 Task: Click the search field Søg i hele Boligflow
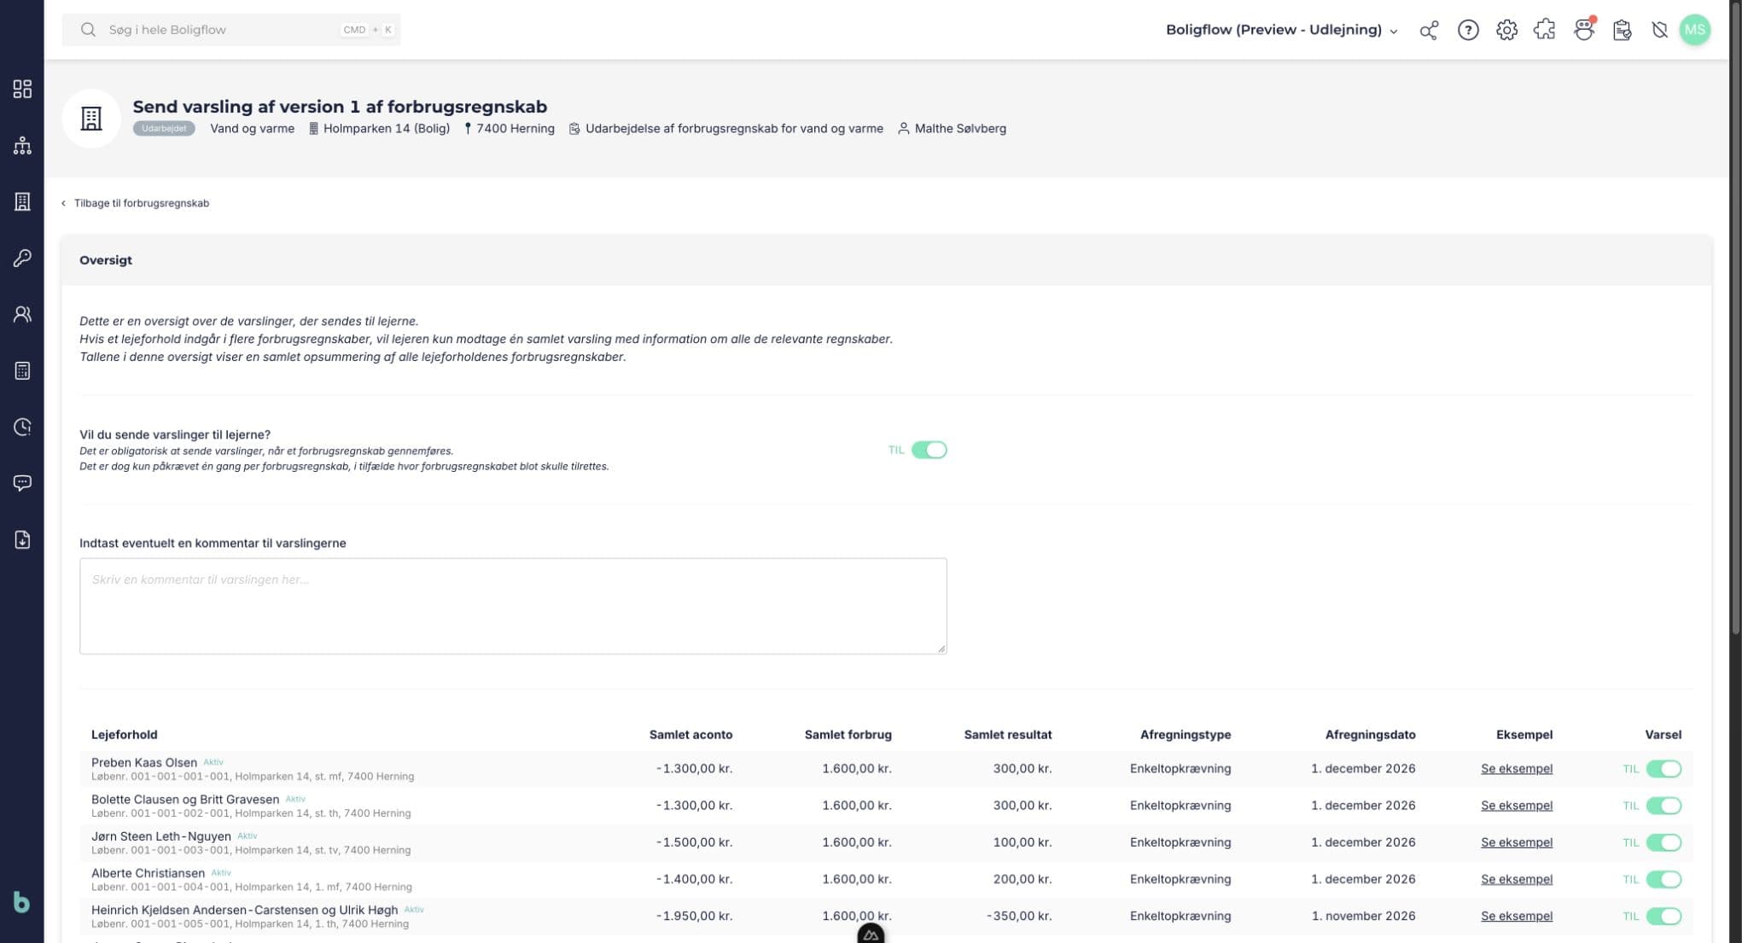[231, 30]
